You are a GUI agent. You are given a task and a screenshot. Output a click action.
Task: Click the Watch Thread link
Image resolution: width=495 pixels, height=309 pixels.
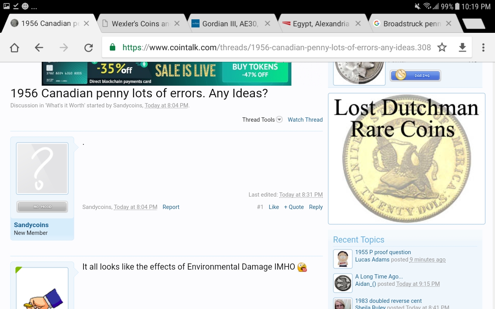[305, 120]
